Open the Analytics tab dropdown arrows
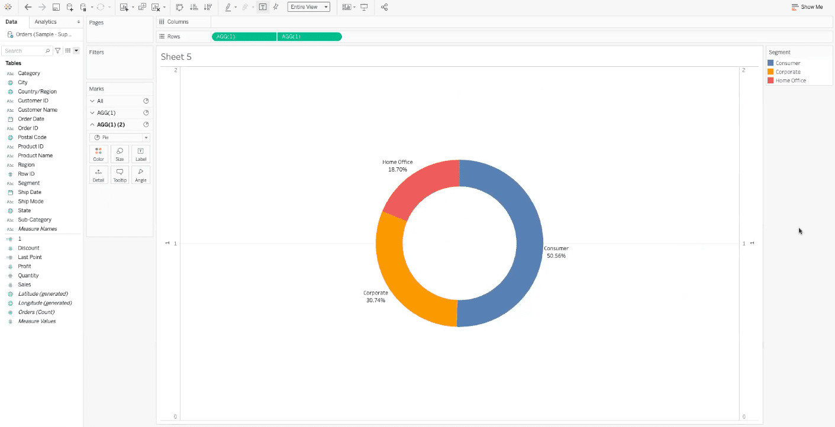Viewport: 835px width, 427px height. click(79, 22)
